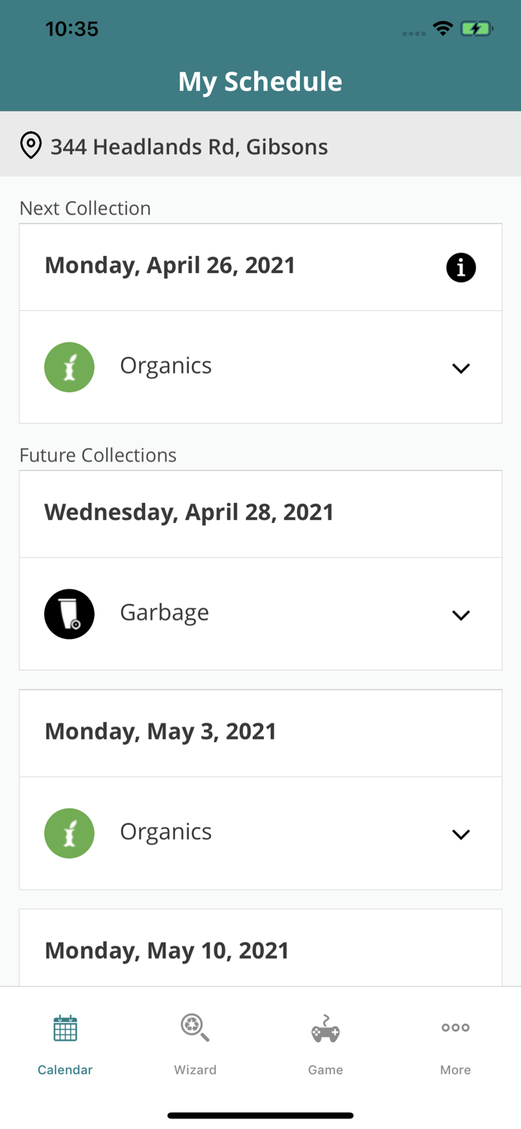Tap the Wi-Fi indicator in the status bar
The width and height of the screenshot is (521, 1129).
point(443,27)
